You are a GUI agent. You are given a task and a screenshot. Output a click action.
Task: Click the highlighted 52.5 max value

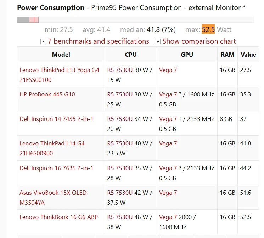[x=208, y=30]
